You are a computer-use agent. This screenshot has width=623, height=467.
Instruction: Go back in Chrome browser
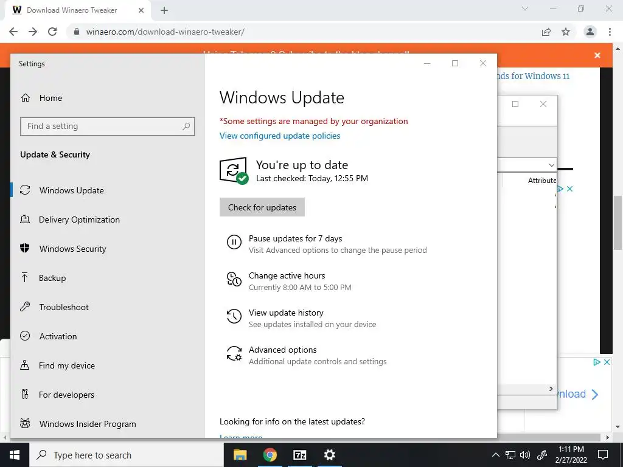(13, 32)
